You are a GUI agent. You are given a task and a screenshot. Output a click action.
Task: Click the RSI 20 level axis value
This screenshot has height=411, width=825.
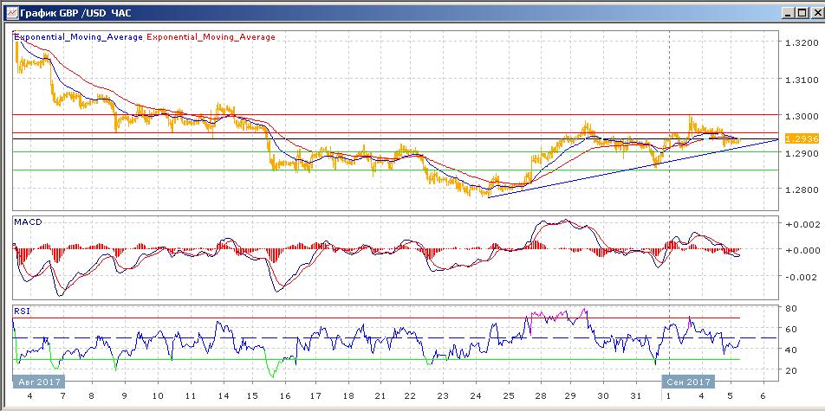pyautogui.click(x=791, y=371)
